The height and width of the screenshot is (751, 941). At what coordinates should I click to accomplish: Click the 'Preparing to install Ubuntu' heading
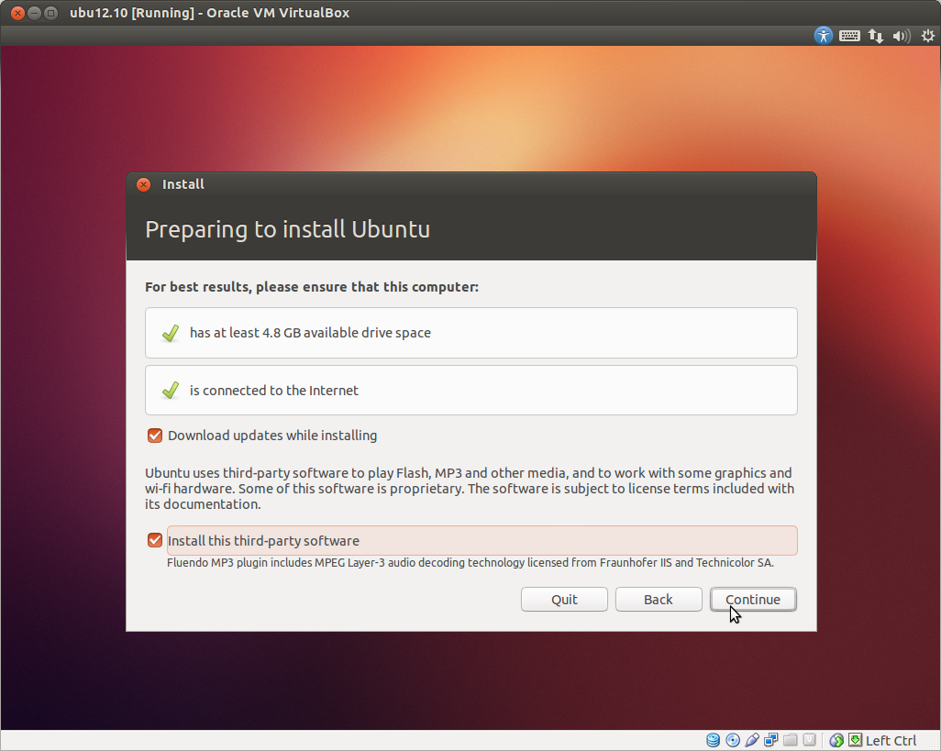(287, 230)
